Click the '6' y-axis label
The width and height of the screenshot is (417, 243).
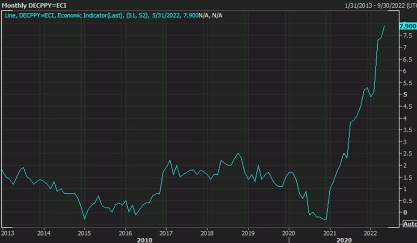tap(405, 71)
